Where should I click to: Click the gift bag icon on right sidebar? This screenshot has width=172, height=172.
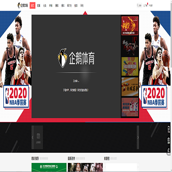[169, 140]
